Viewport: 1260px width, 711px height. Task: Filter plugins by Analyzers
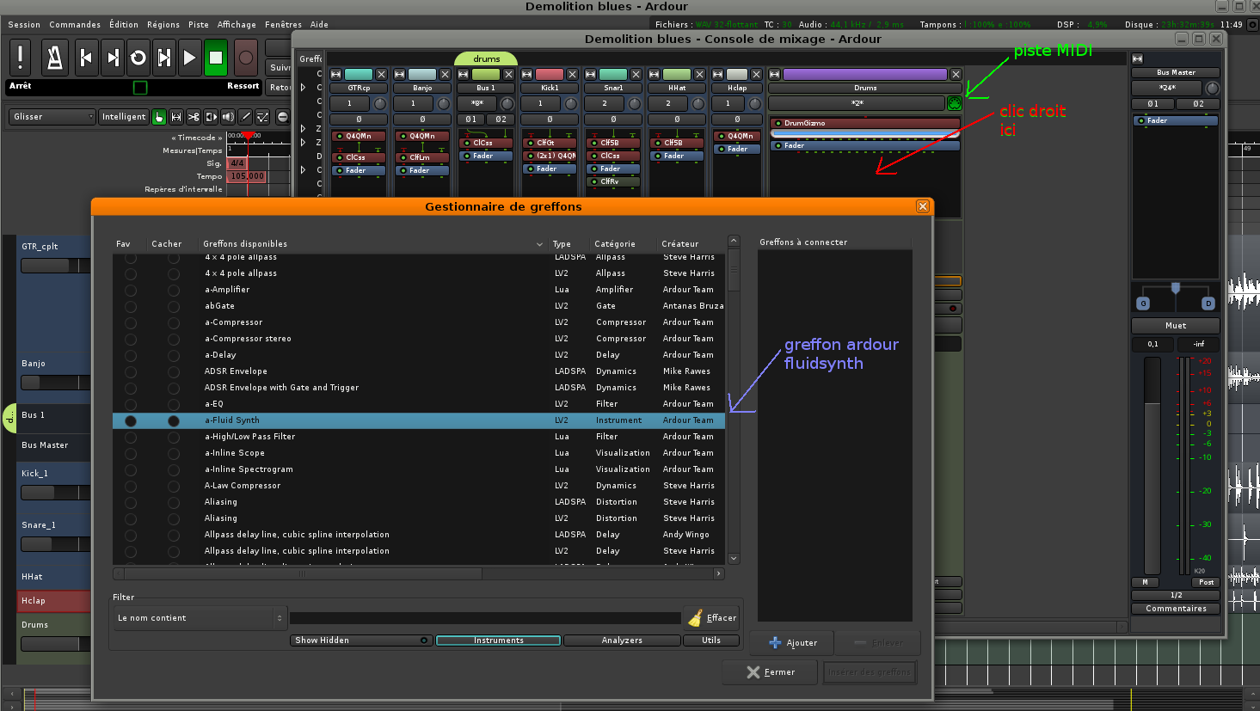click(622, 641)
